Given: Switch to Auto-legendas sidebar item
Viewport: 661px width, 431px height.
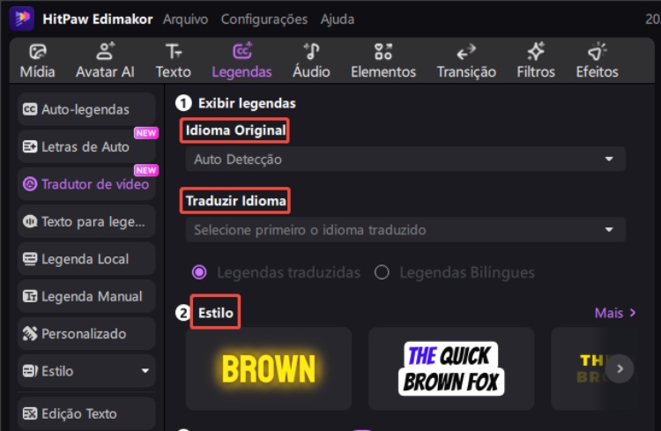Looking at the screenshot, I should (x=86, y=109).
